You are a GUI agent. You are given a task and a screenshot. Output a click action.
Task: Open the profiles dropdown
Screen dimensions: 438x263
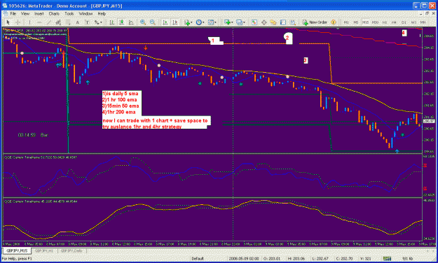point(240,22)
